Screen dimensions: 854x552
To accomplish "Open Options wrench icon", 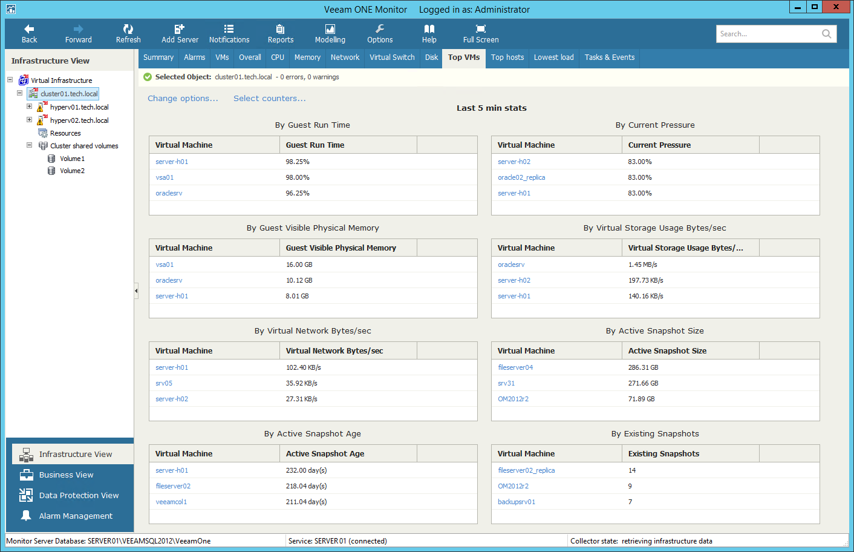I will pos(380,29).
